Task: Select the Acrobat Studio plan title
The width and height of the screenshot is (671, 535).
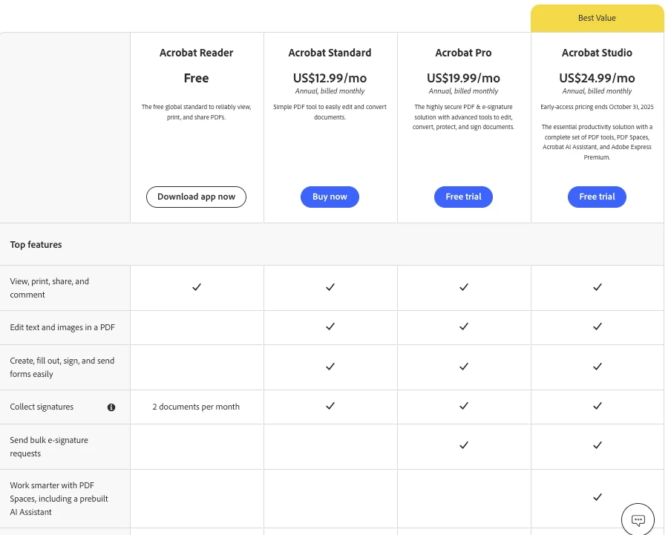Action: 597,53
